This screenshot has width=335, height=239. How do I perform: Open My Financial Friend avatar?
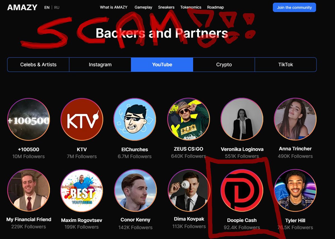click(28, 190)
